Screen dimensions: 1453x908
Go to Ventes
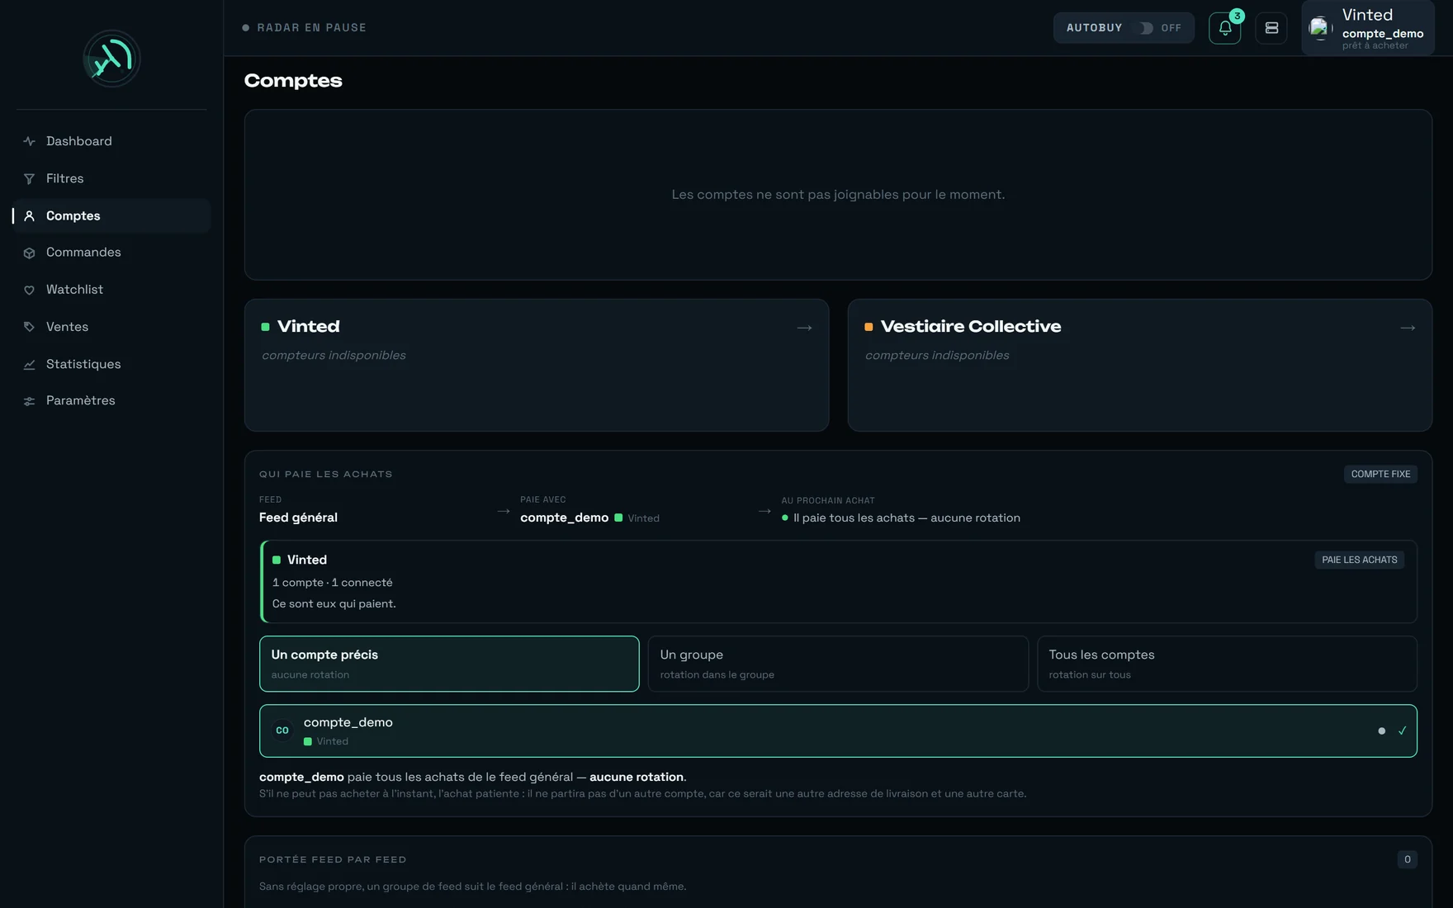(111, 327)
